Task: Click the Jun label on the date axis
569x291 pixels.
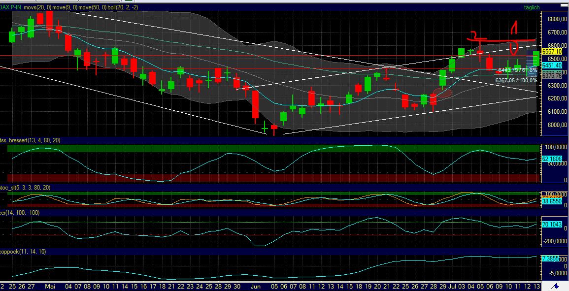Action: pyautogui.click(x=255, y=286)
